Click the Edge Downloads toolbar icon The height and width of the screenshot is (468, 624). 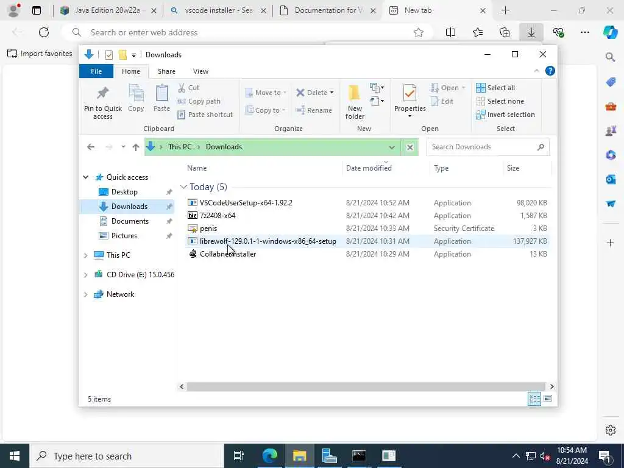pyautogui.click(x=531, y=32)
